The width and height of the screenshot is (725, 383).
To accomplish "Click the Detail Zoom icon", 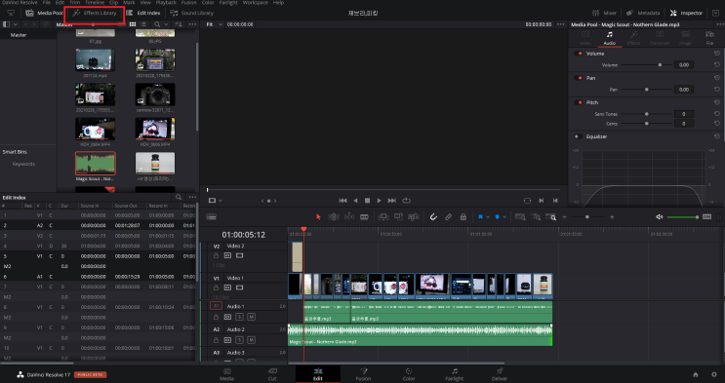I will click(536, 216).
